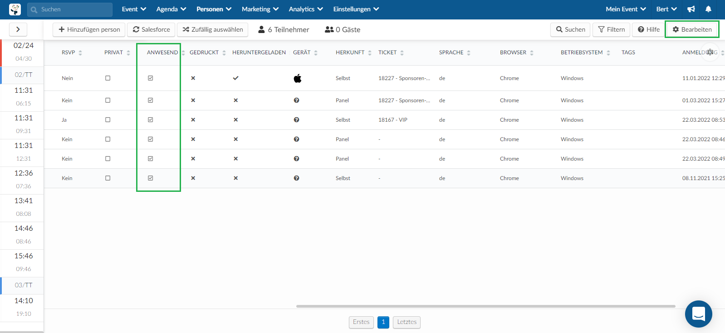Toggle Anwesend checkbox for 22.03.2022 08:46 row
Screen dimensions: 725x333
pyautogui.click(x=150, y=139)
